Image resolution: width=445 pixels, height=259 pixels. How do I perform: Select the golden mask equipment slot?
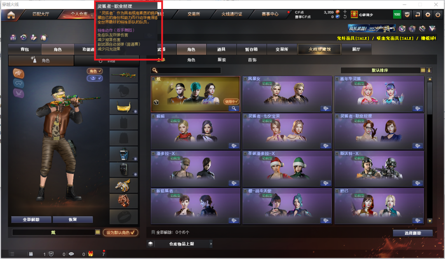124,107
